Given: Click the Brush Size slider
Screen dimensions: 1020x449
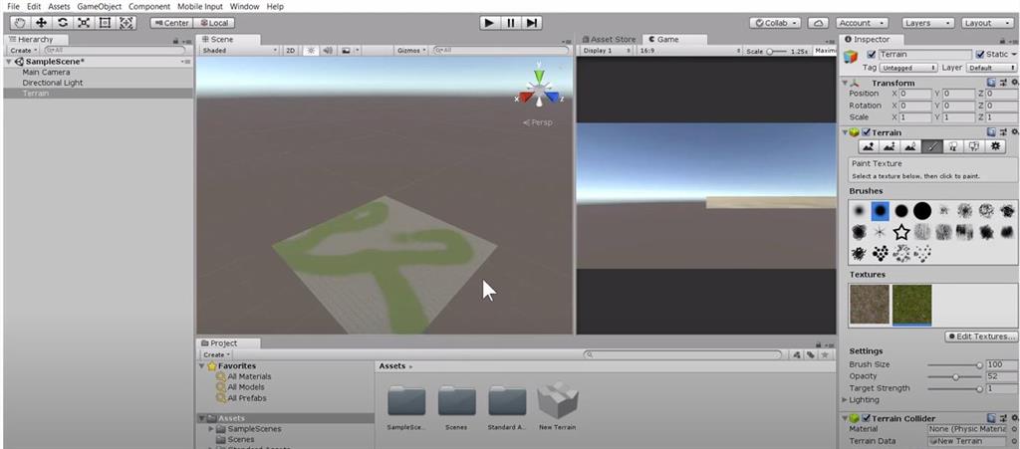Looking at the screenshot, I should [954, 365].
